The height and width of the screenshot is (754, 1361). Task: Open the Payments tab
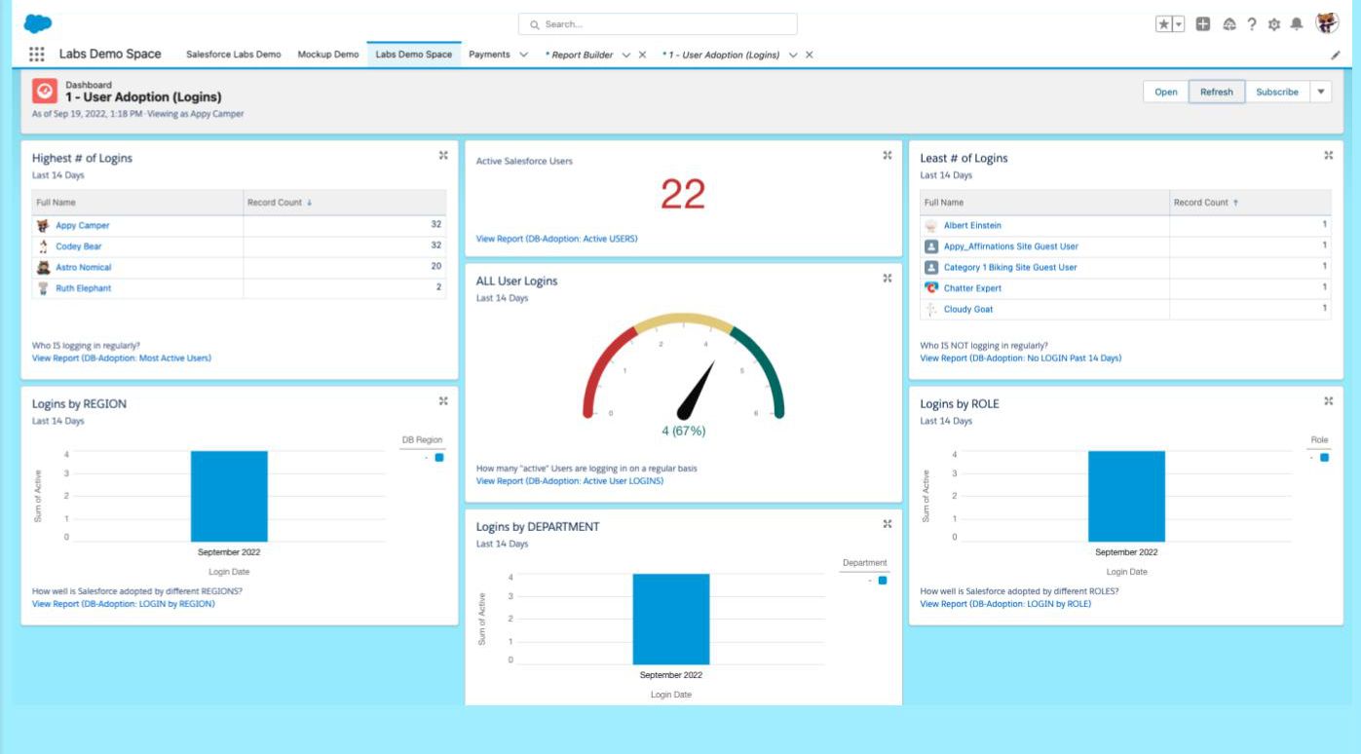(489, 55)
